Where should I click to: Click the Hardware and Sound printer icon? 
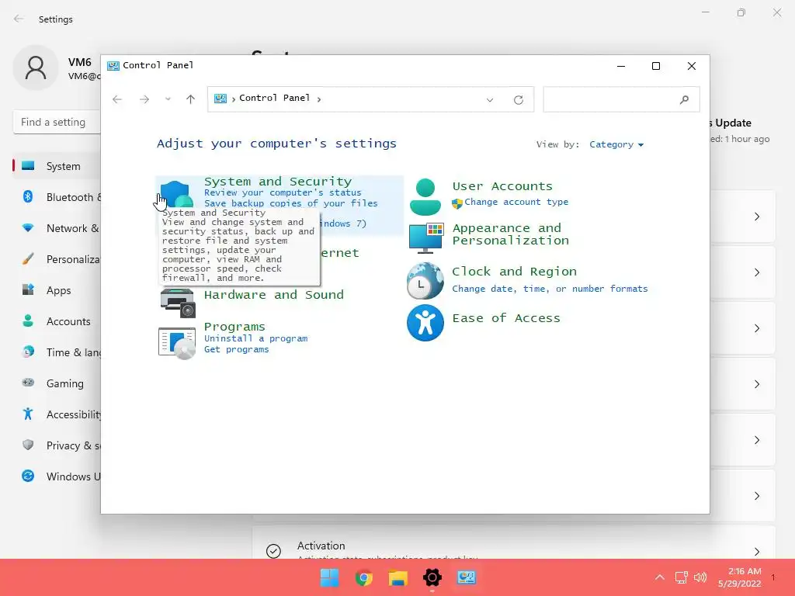(x=178, y=303)
